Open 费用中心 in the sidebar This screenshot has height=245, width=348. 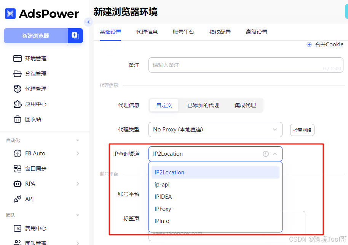coord(35,228)
